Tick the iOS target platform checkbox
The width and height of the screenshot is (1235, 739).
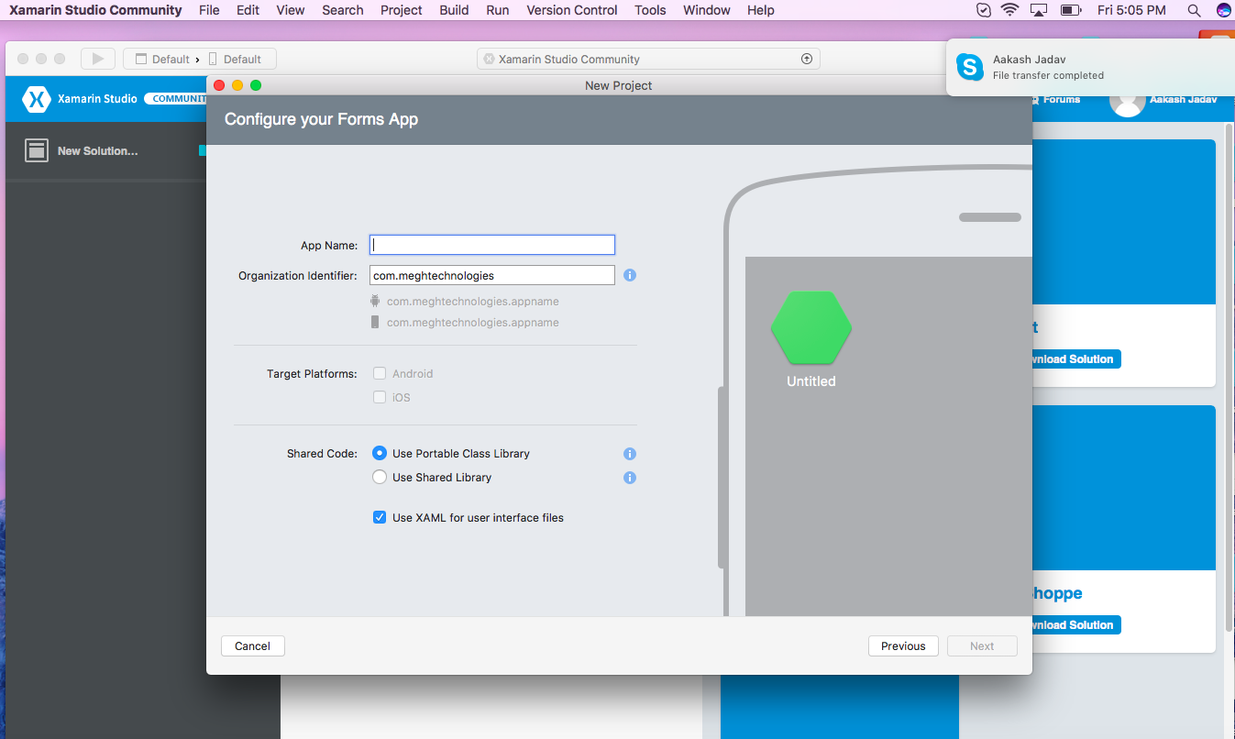pyautogui.click(x=380, y=397)
